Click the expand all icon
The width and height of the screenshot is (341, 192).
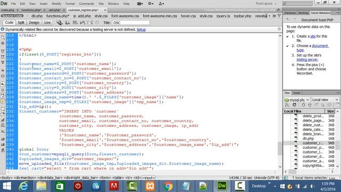tap(3, 62)
